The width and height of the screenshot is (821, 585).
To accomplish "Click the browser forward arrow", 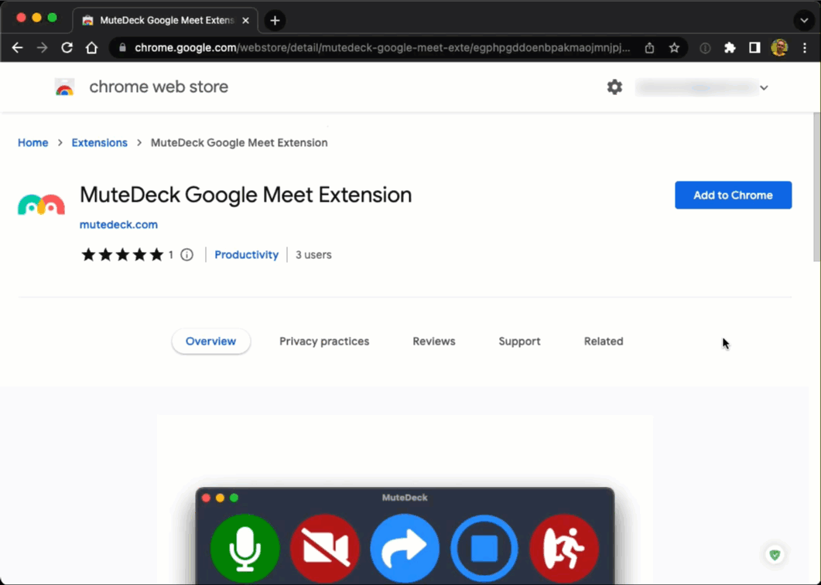I will [x=42, y=48].
